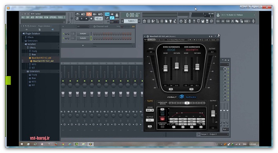Open the Playlist view icon
278x153 pixels.
144,21
